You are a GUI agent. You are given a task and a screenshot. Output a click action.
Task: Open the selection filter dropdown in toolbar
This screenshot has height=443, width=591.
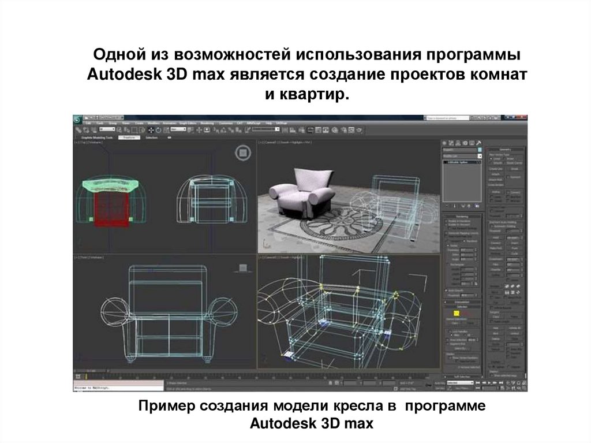pyautogui.click(x=107, y=129)
